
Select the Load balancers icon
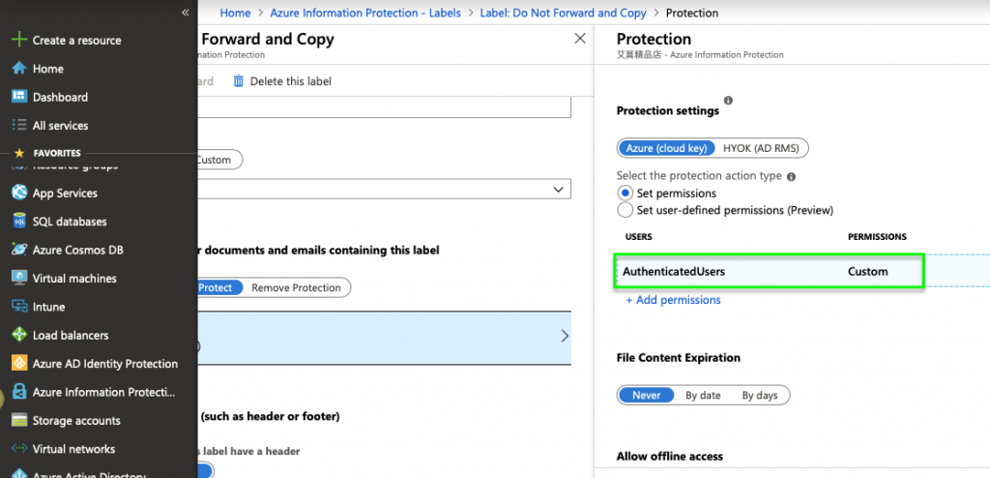tap(17, 336)
